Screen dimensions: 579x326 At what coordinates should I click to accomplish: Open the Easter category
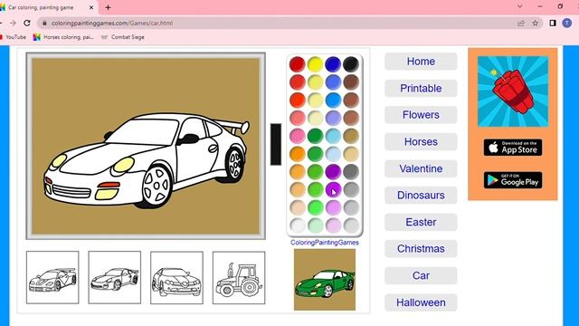(x=421, y=222)
